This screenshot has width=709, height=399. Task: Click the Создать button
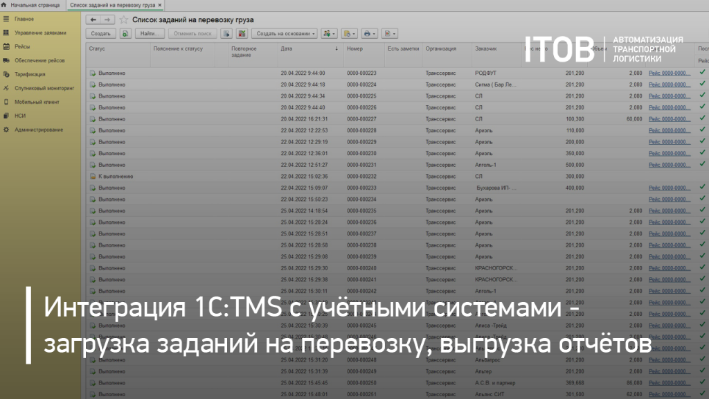[101, 33]
